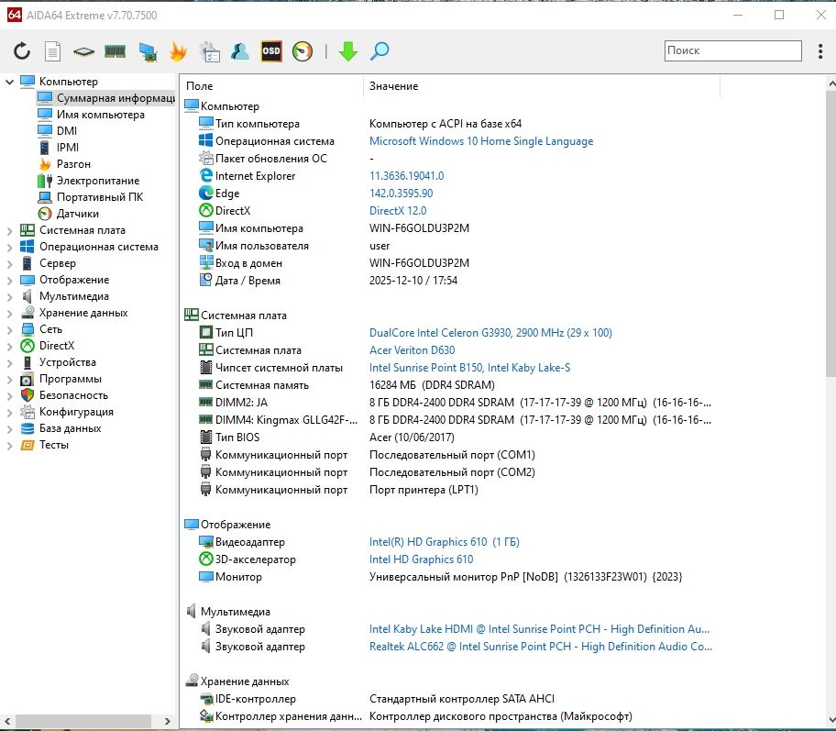Click the AIDA64 title bar logo icon

pos(15,15)
